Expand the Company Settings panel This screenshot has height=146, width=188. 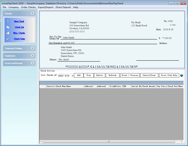[x=33, y=48]
